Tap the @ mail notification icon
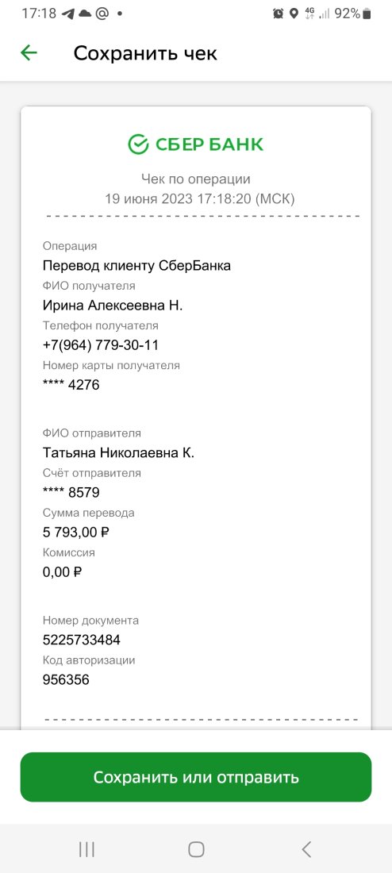The width and height of the screenshot is (392, 873). click(102, 13)
